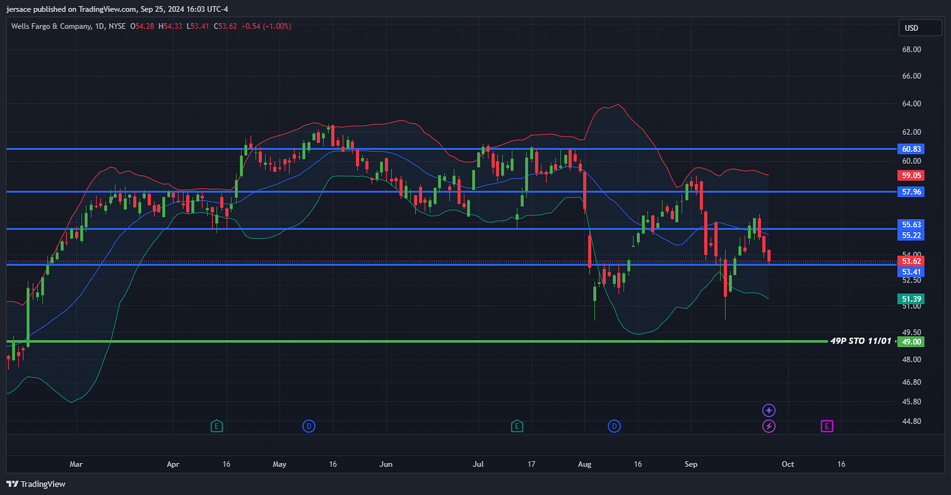Click 62.00 on the price axis
The width and height of the screenshot is (951, 495).
click(x=911, y=132)
